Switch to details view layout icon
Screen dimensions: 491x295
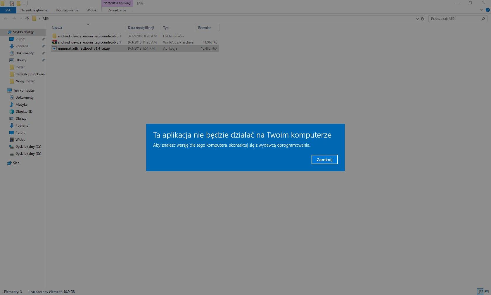point(480,291)
